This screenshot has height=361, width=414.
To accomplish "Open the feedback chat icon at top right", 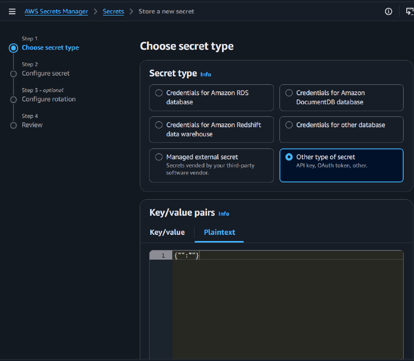I will (x=410, y=11).
